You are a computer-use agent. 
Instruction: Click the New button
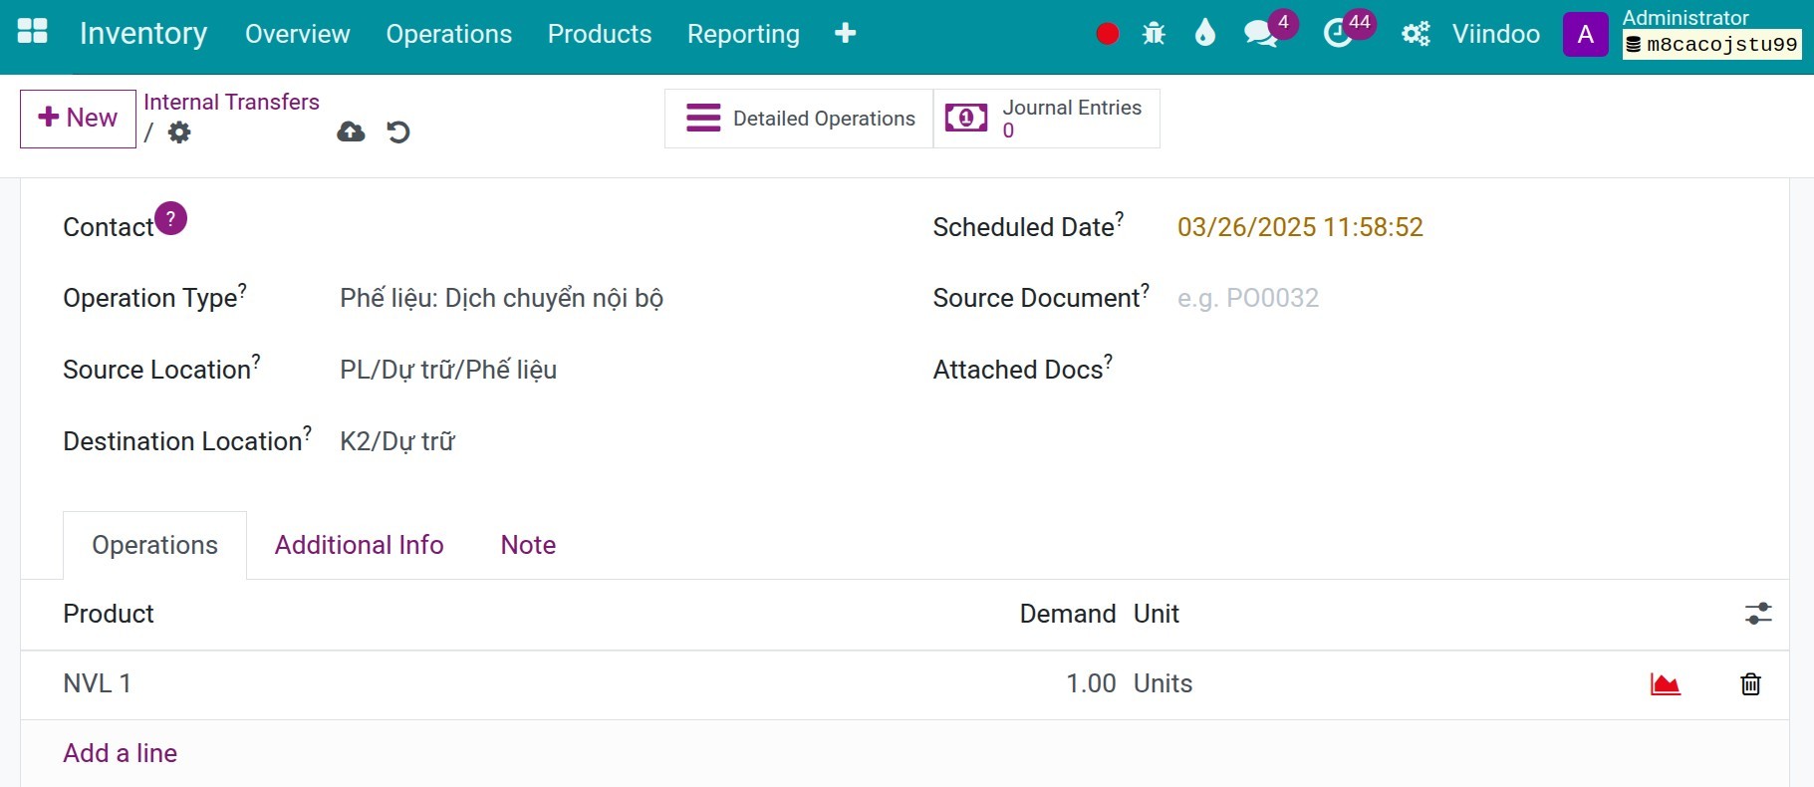(x=78, y=119)
